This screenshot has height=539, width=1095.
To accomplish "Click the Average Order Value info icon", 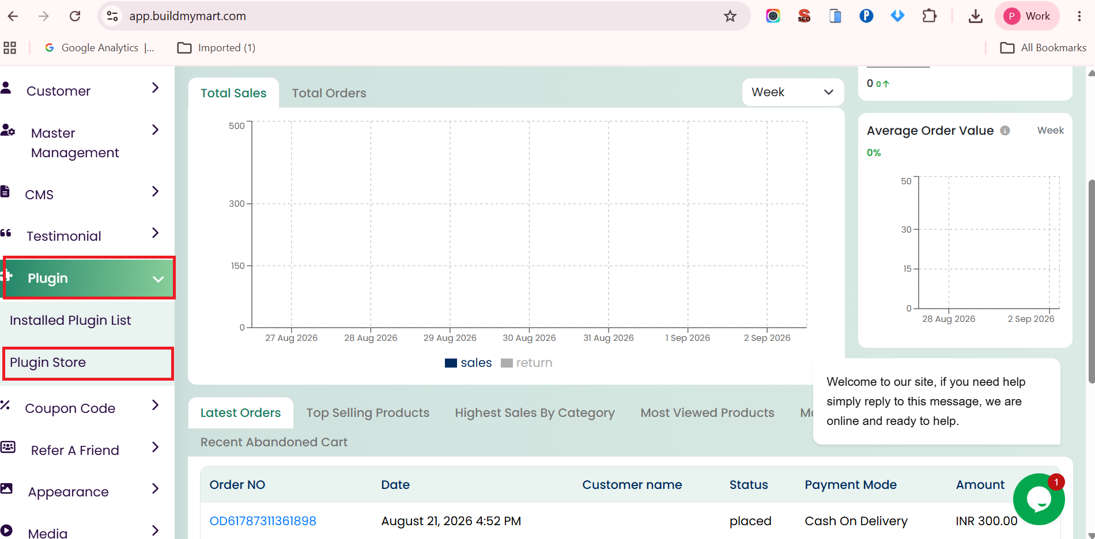I will [x=1005, y=131].
